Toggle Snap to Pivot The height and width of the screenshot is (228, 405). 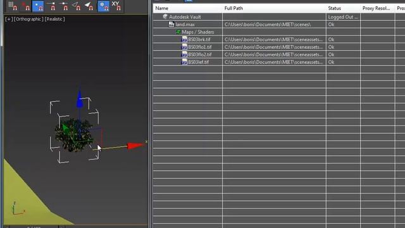point(25,6)
